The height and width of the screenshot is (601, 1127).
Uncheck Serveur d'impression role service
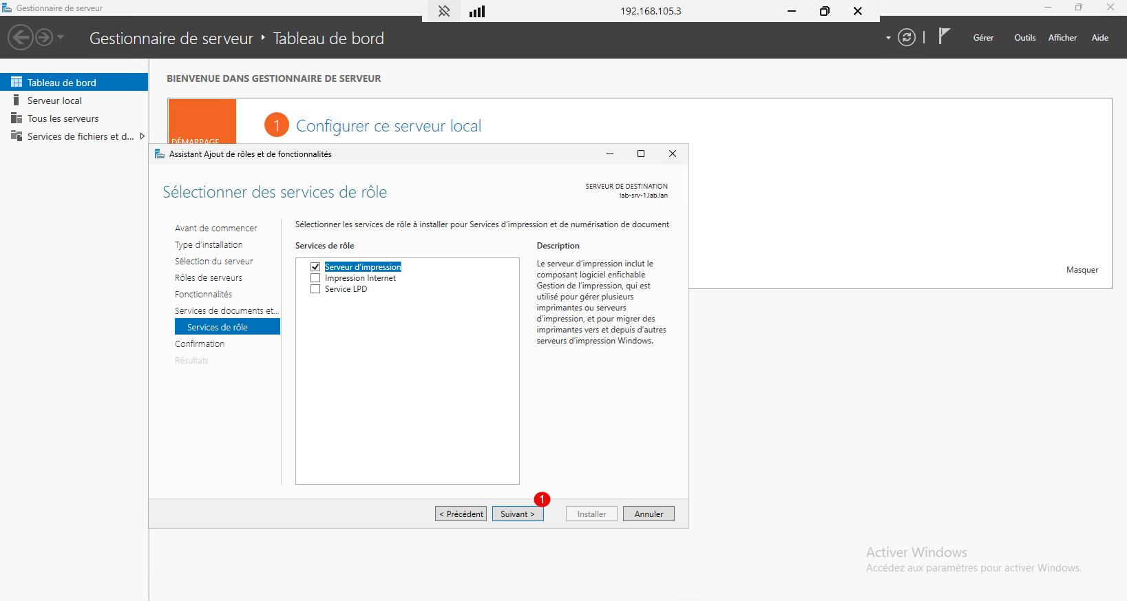[x=315, y=267]
